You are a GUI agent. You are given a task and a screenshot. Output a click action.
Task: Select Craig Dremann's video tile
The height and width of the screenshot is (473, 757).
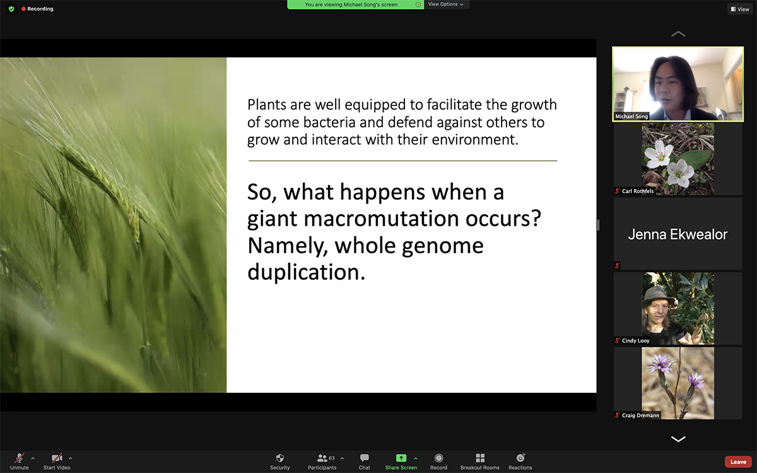(678, 383)
